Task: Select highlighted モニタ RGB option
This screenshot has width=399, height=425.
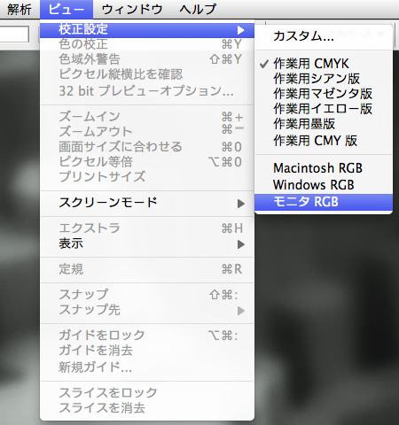Action: [324, 202]
